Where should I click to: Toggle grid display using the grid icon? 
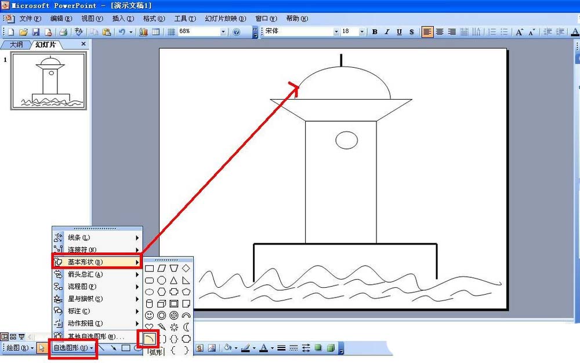(x=171, y=32)
